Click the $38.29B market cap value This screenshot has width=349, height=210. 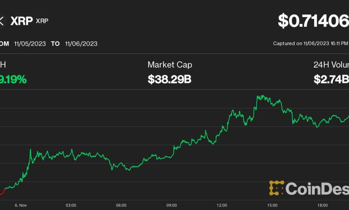pyautogui.click(x=170, y=80)
